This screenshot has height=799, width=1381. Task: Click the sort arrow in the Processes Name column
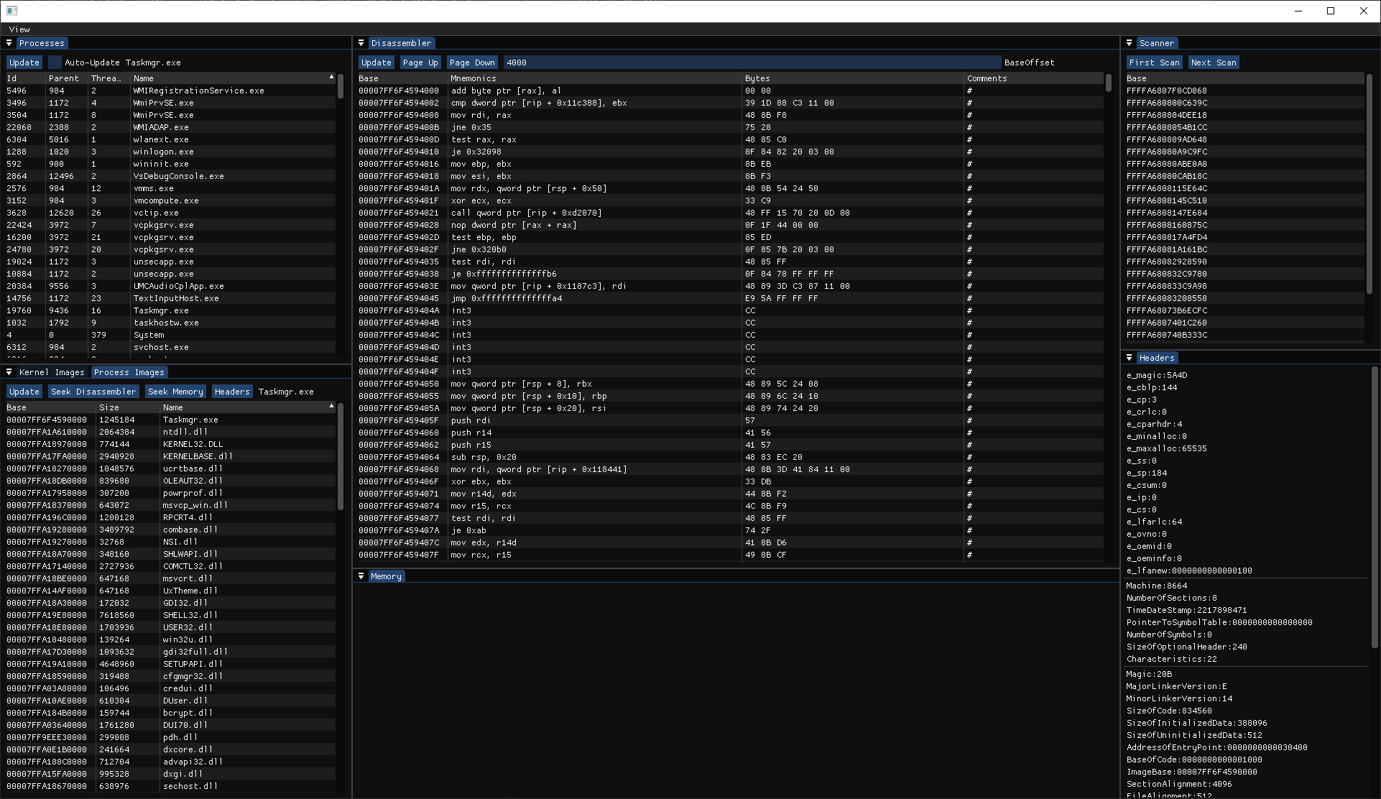coord(331,77)
